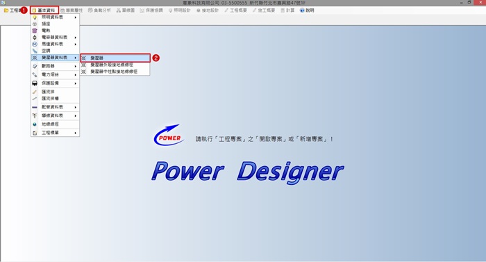The height and width of the screenshot is (262, 486).
Task: Click the 專案屬性 icon in menu bar
Action: coord(62,10)
